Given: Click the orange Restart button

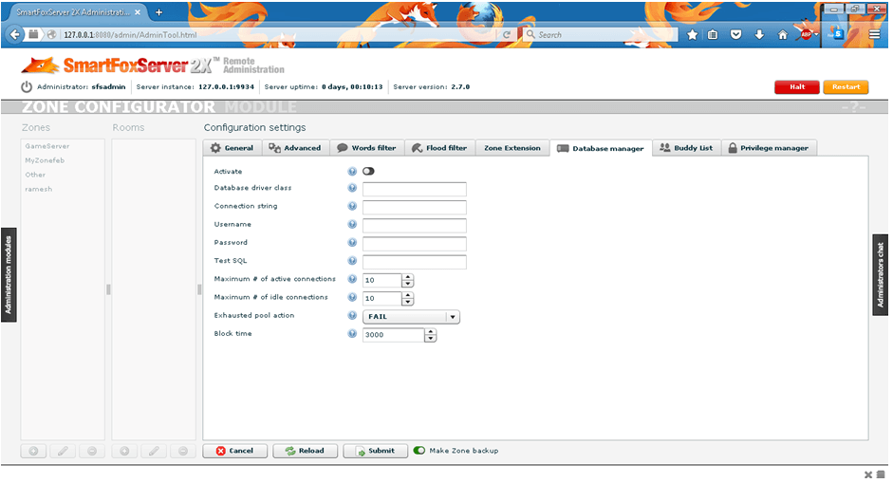Looking at the screenshot, I should click(x=846, y=87).
